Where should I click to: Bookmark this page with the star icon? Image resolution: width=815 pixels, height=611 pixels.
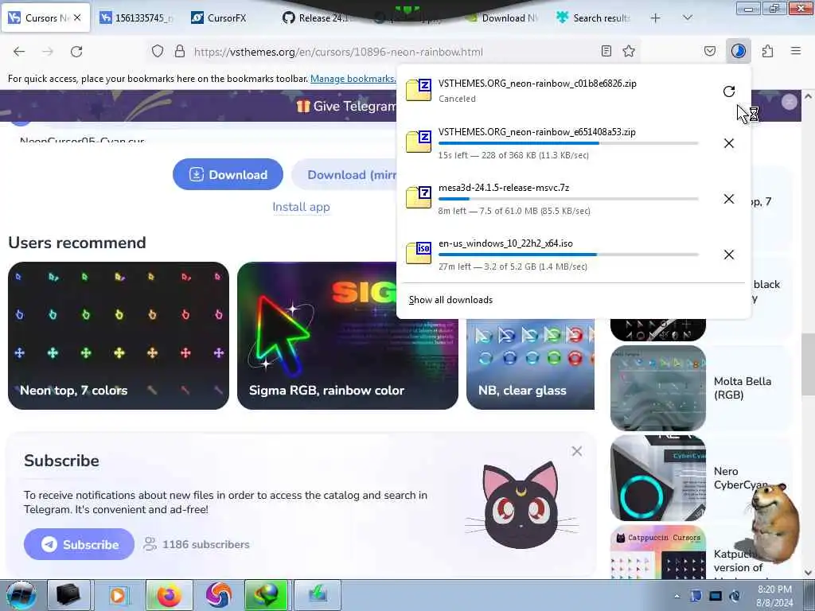629,51
